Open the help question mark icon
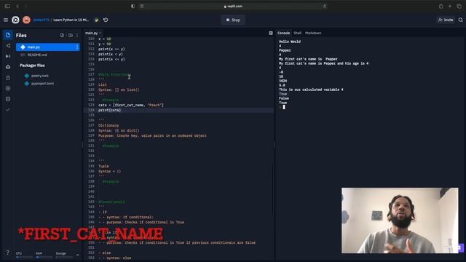 coord(8,253)
